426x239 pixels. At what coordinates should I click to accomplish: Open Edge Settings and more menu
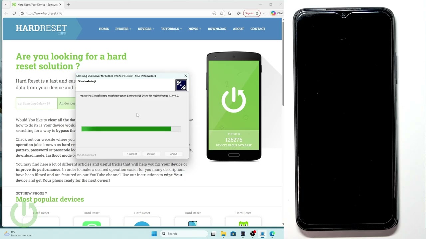point(265,13)
